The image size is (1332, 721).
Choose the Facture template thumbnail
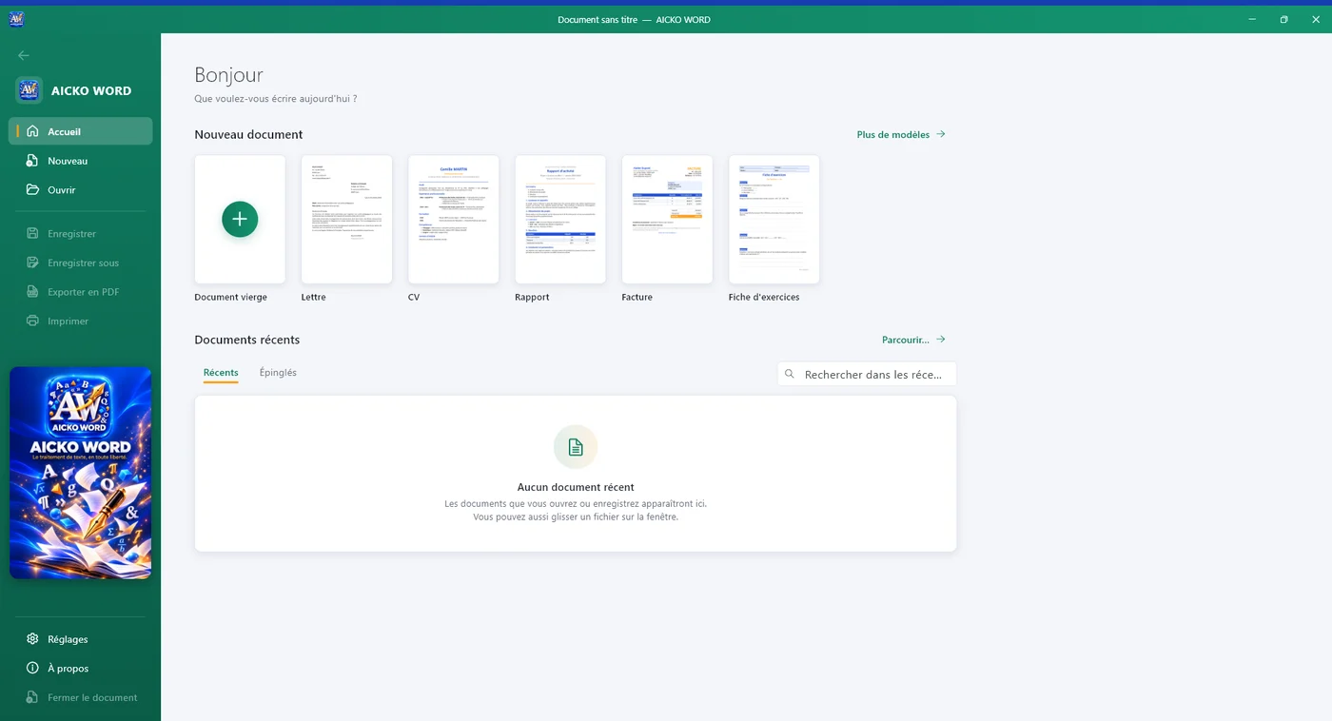point(667,220)
